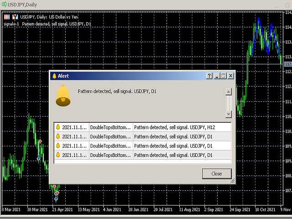Click the scroll up arrow of the alert message
This screenshot has width=292, height=219.
229,92
